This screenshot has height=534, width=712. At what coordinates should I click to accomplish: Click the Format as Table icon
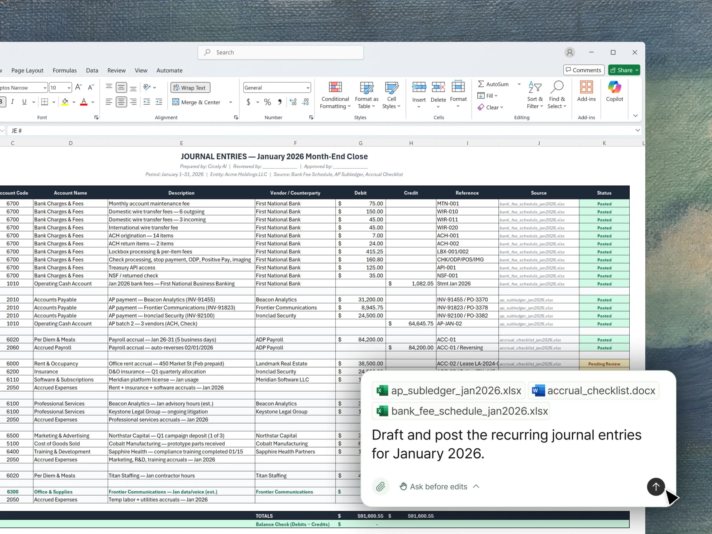[366, 88]
